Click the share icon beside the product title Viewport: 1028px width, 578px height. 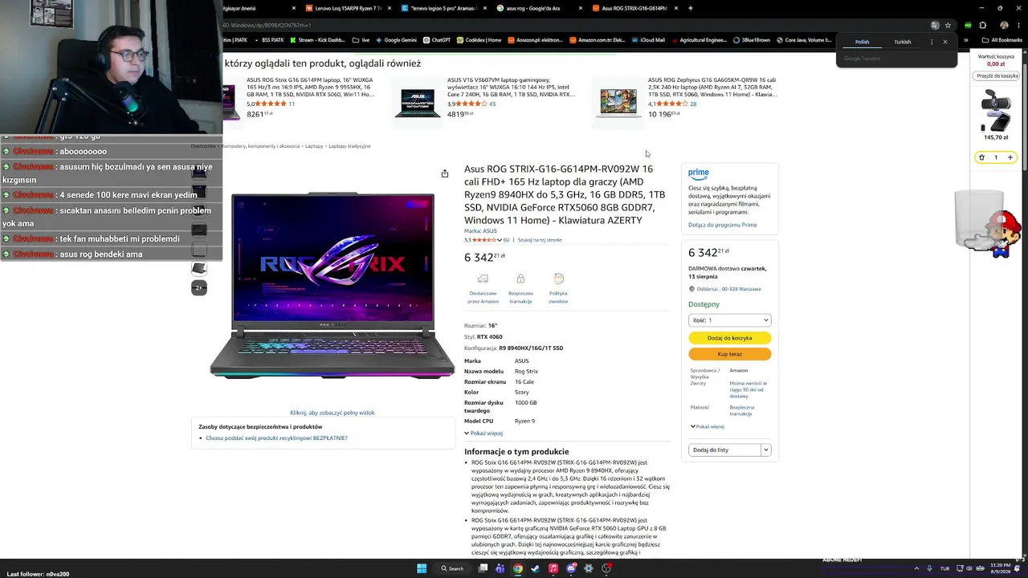tap(444, 173)
